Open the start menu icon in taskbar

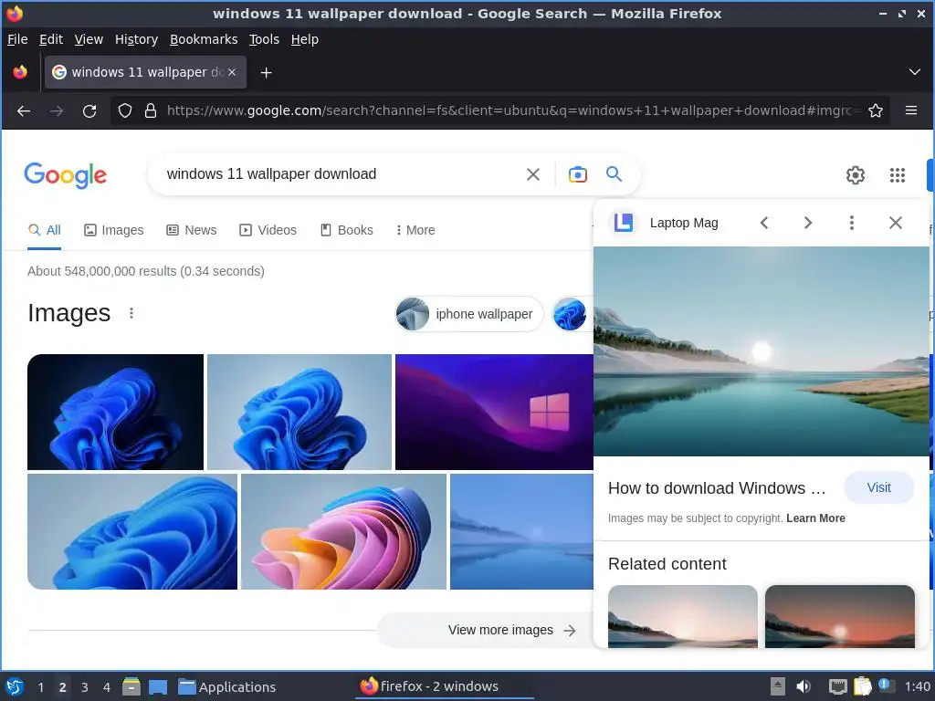(x=15, y=686)
